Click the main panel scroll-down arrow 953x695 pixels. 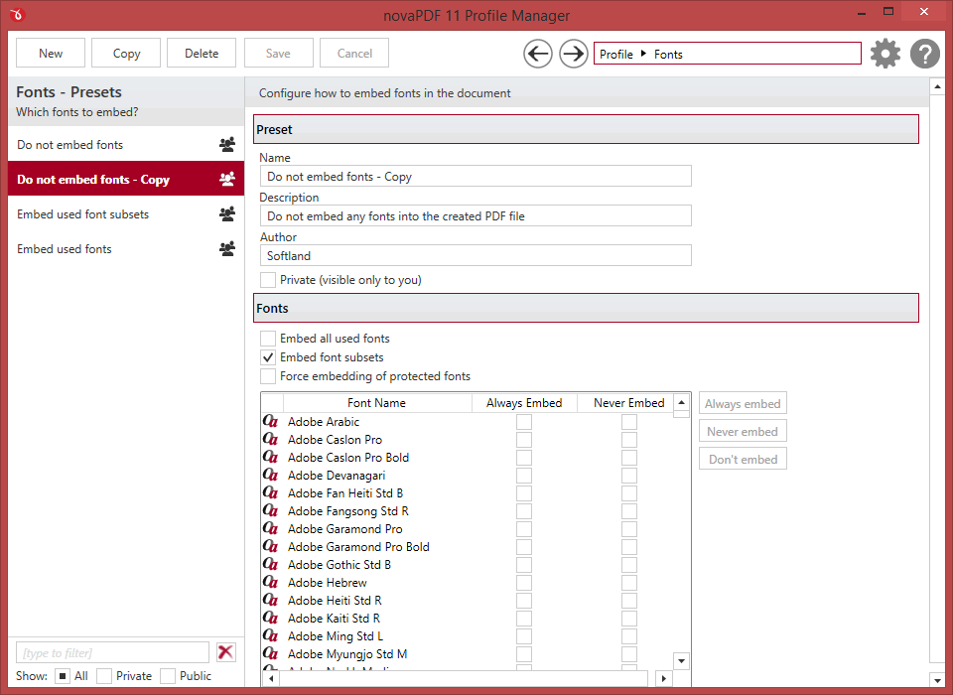point(937,680)
